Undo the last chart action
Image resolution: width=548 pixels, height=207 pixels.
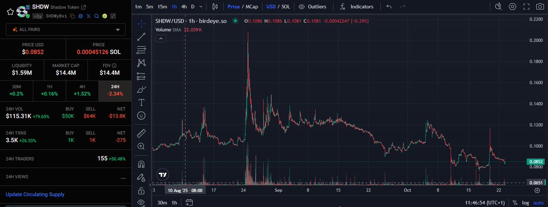tap(389, 7)
